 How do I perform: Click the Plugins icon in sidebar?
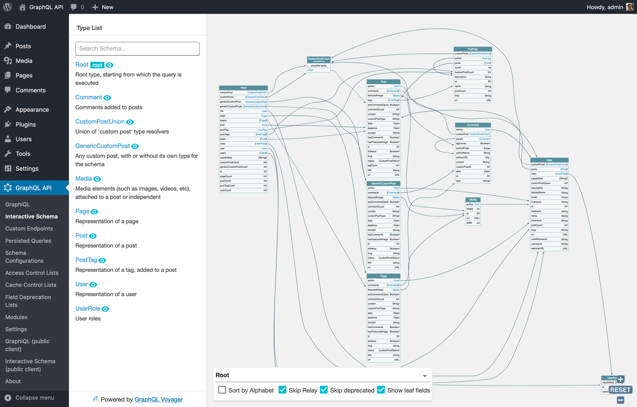[8, 124]
